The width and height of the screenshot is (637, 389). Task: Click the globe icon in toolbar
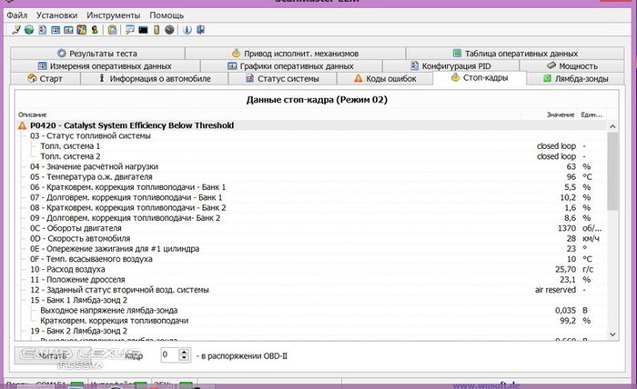click(29, 30)
